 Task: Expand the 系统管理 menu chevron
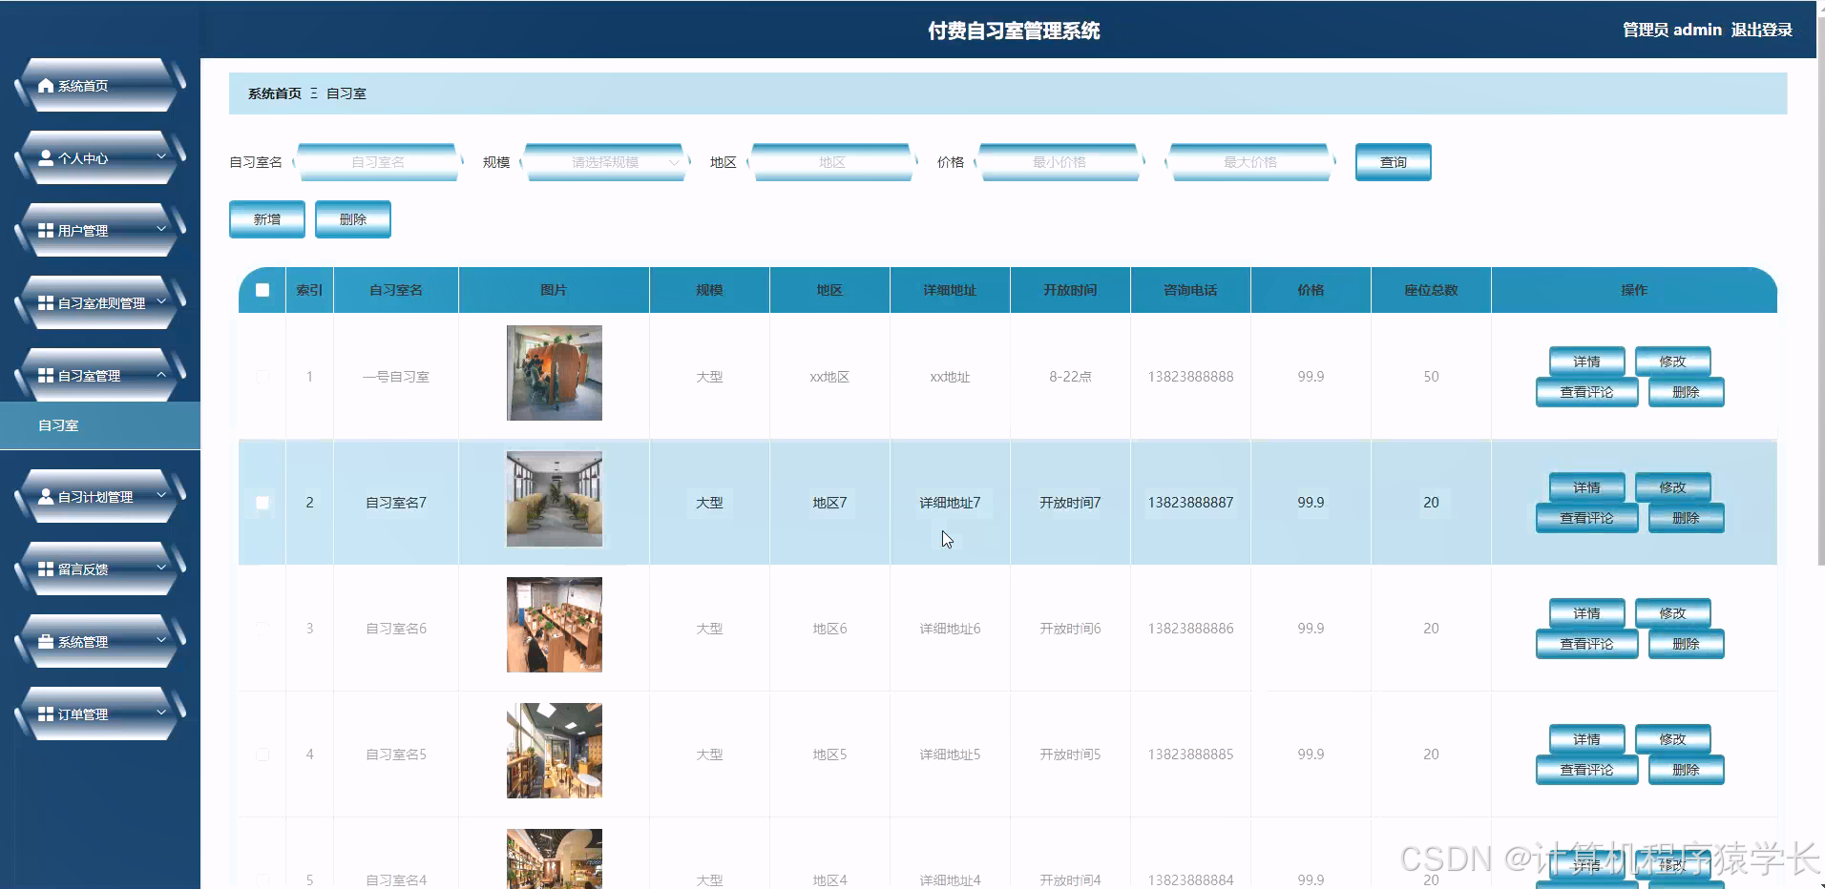[161, 640]
